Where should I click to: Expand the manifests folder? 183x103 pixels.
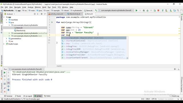click(7, 20)
